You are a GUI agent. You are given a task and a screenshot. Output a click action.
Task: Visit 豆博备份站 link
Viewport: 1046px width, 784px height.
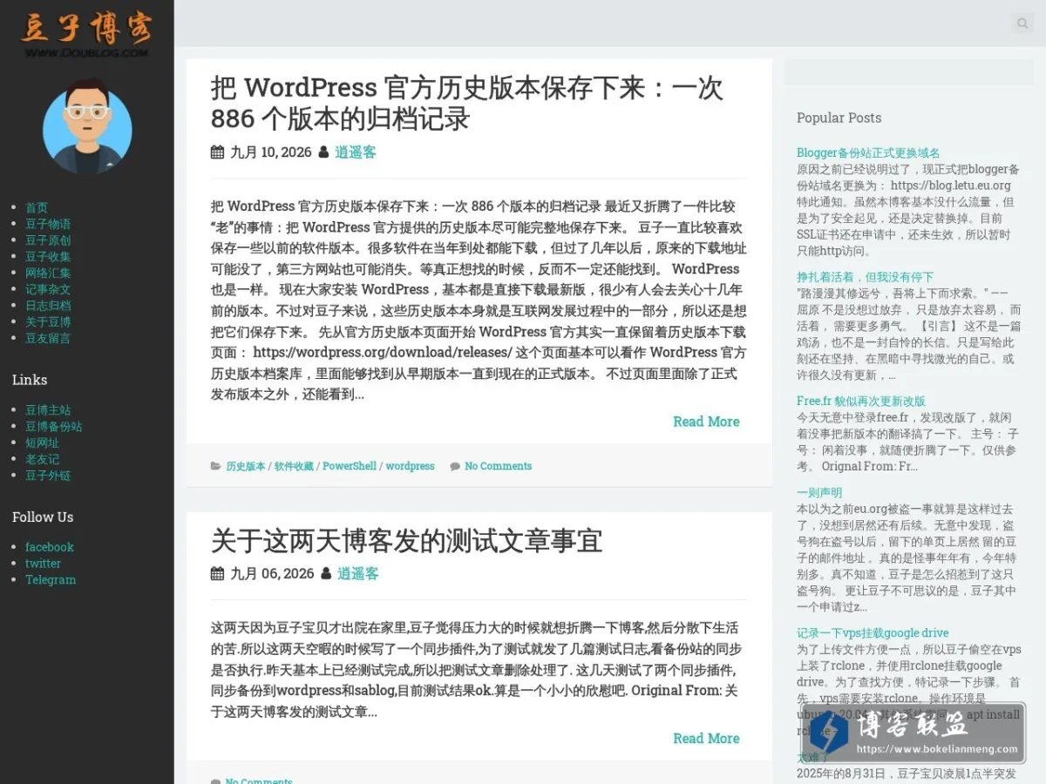pos(54,427)
